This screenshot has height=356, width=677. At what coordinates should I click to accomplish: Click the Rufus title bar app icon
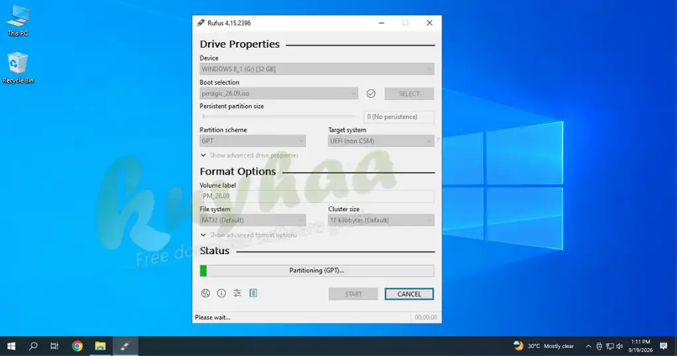201,23
